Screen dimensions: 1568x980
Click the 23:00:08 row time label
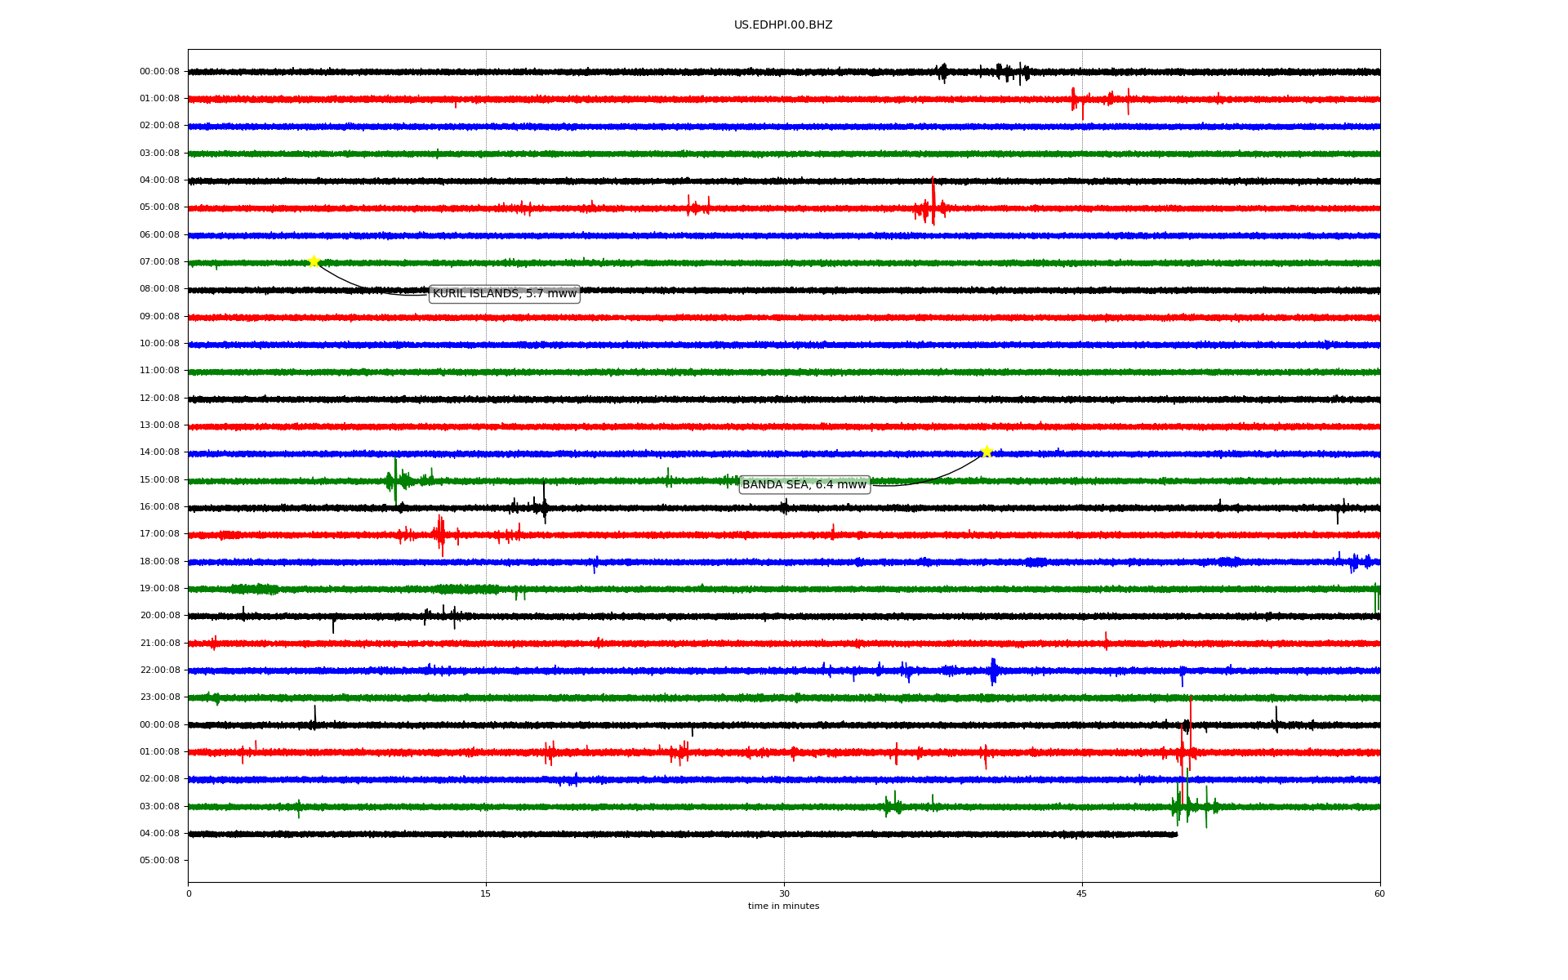tap(159, 697)
